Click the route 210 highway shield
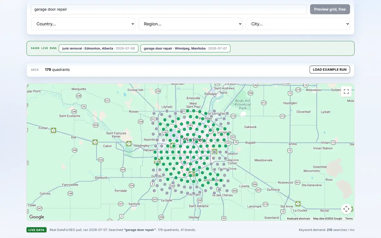The height and width of the screenshot is (238, 381). (265, 204)
